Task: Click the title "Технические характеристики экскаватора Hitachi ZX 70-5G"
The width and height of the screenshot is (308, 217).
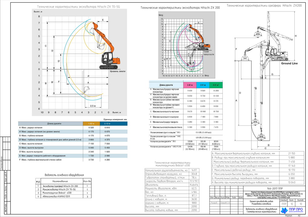Action: click(78, 7)
